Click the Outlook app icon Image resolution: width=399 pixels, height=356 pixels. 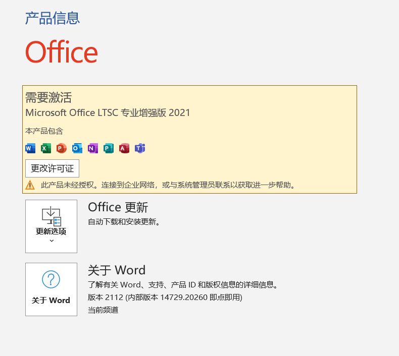coord(77,148)
